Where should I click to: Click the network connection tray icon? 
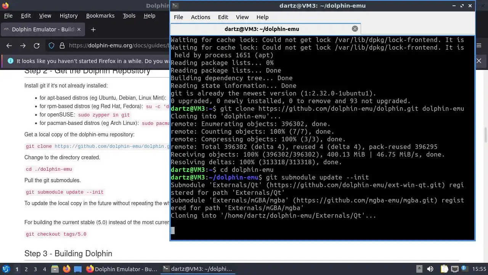454,269
